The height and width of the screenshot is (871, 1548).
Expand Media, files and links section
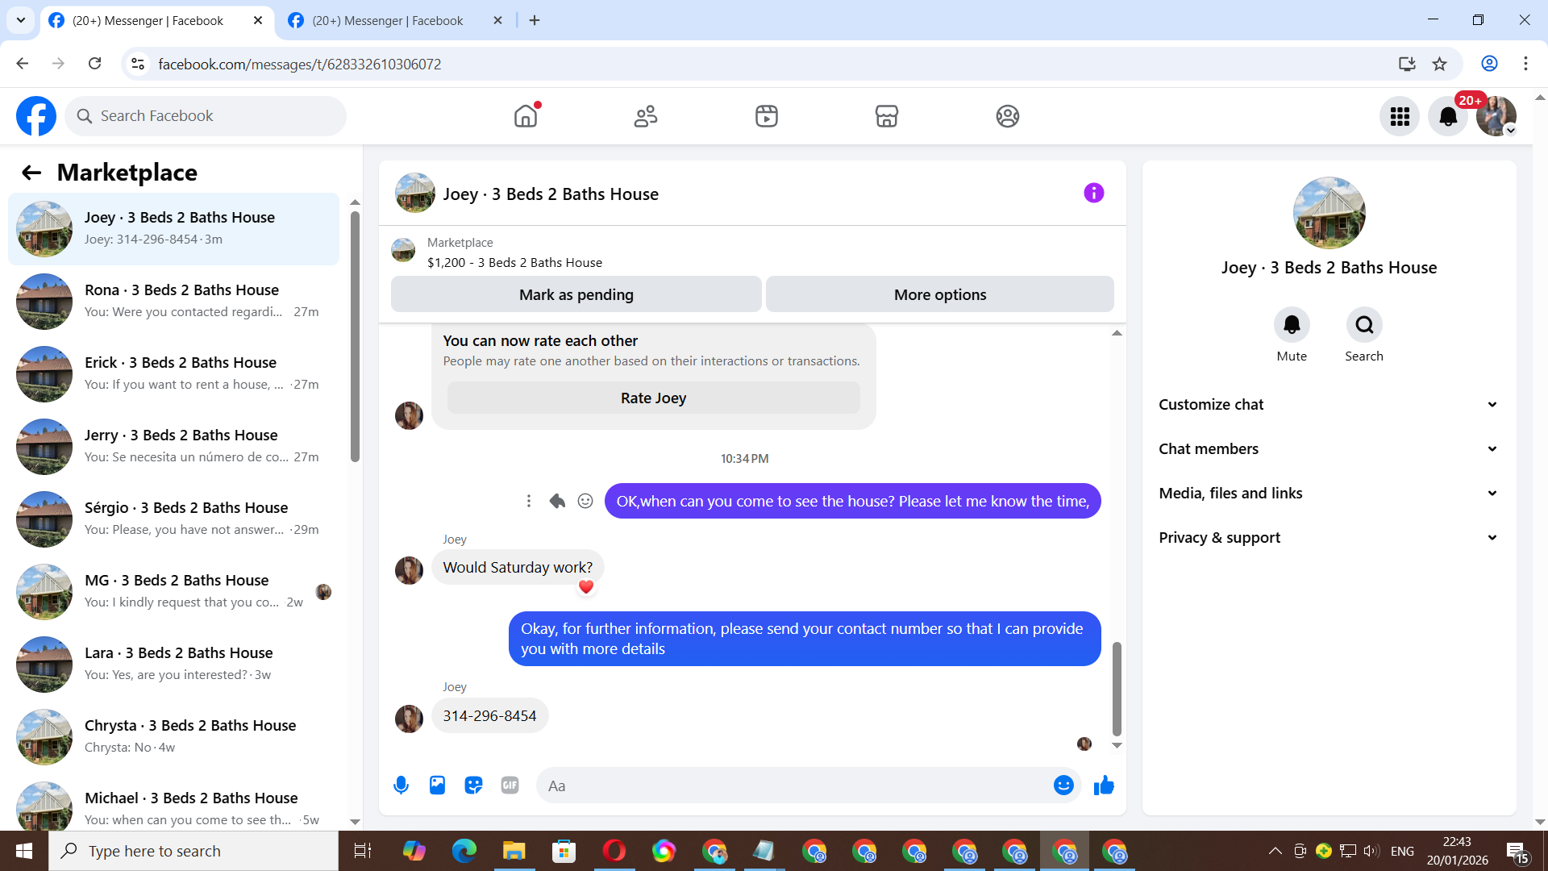[1329, 494]
